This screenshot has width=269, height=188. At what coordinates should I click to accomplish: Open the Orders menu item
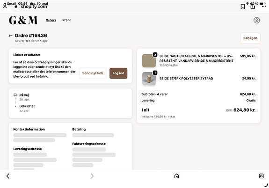tap(51, 20)
